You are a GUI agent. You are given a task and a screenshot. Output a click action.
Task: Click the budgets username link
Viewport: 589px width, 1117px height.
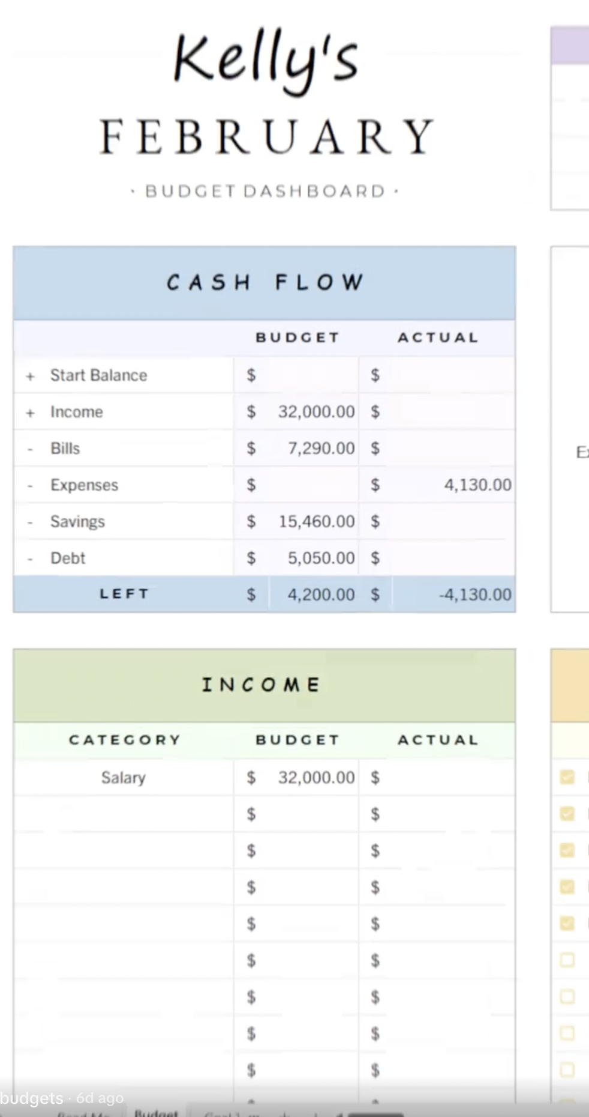[x=31, y=1098]
